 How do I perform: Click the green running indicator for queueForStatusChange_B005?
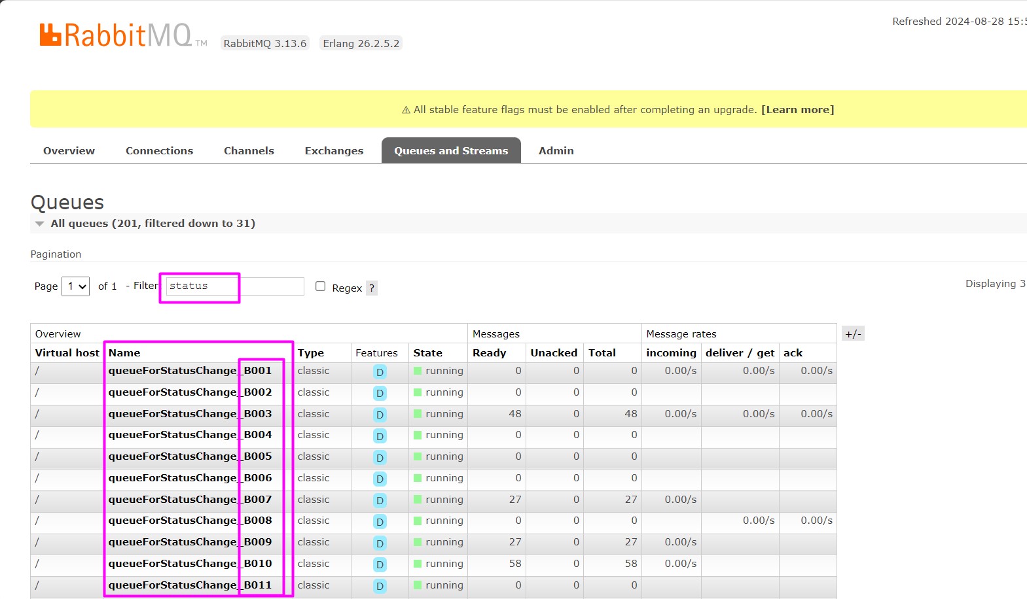click(418, 456)
